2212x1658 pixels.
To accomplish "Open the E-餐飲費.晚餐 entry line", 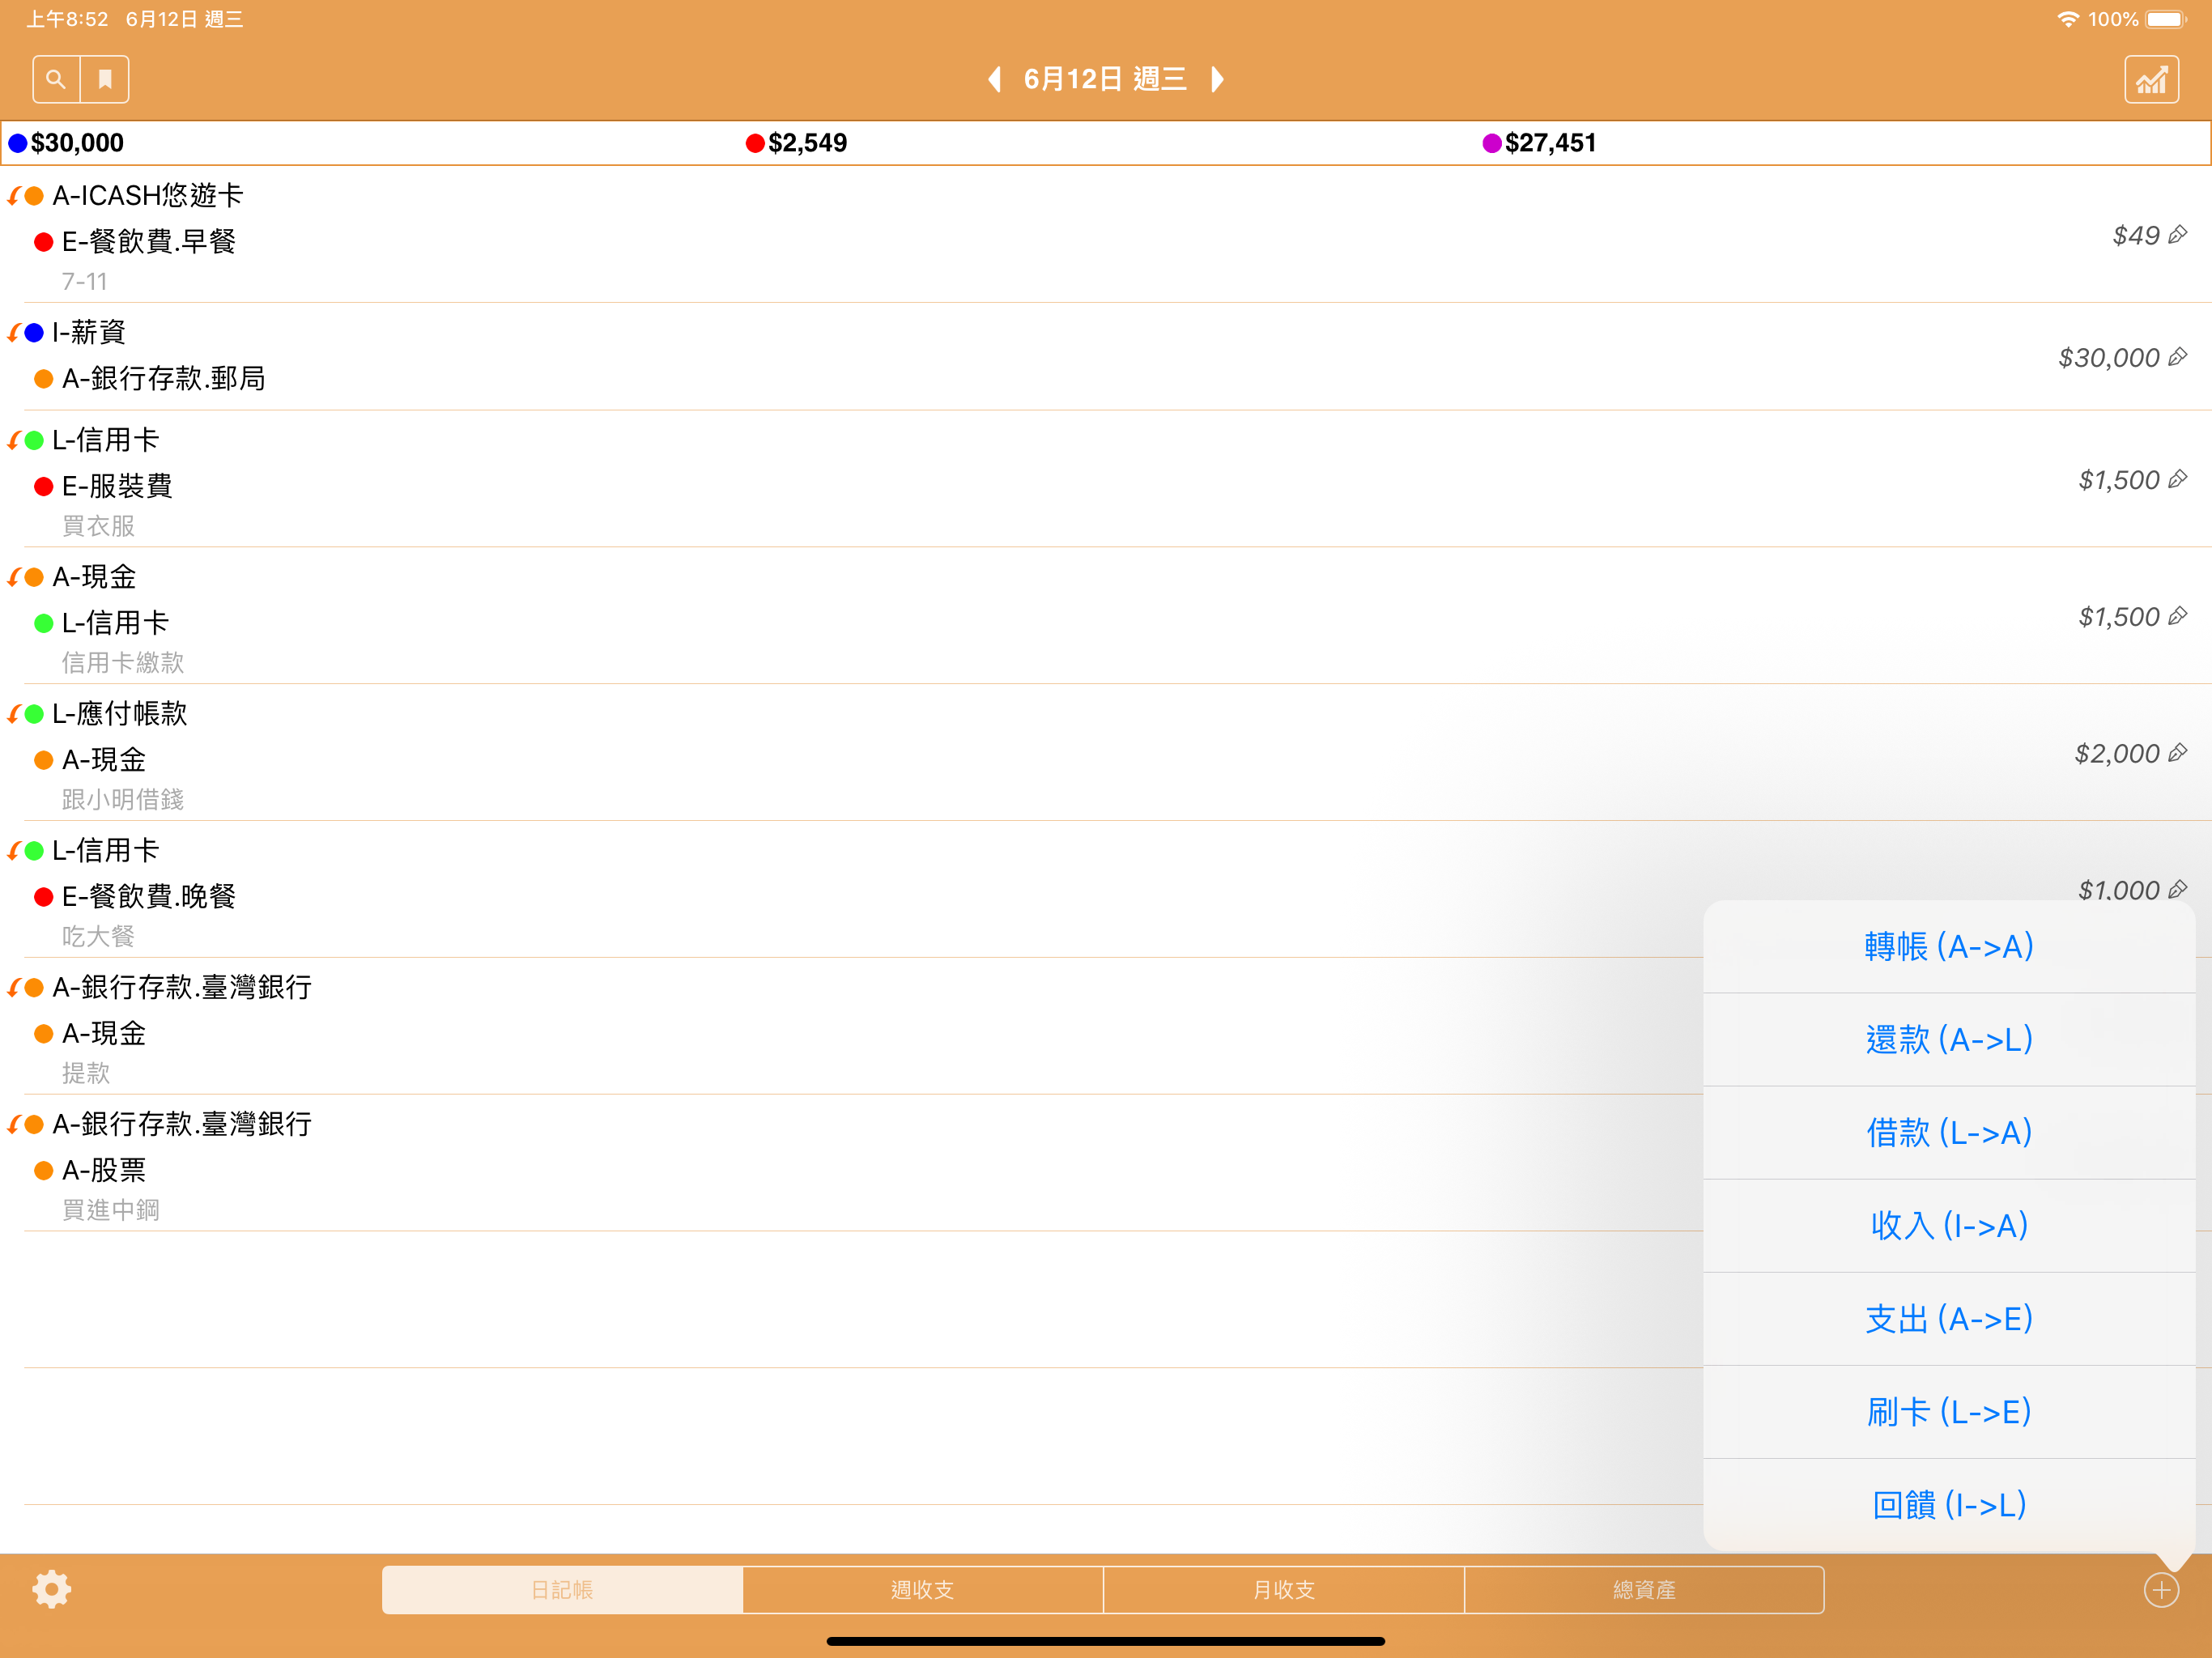I will (x=149, y=897).
